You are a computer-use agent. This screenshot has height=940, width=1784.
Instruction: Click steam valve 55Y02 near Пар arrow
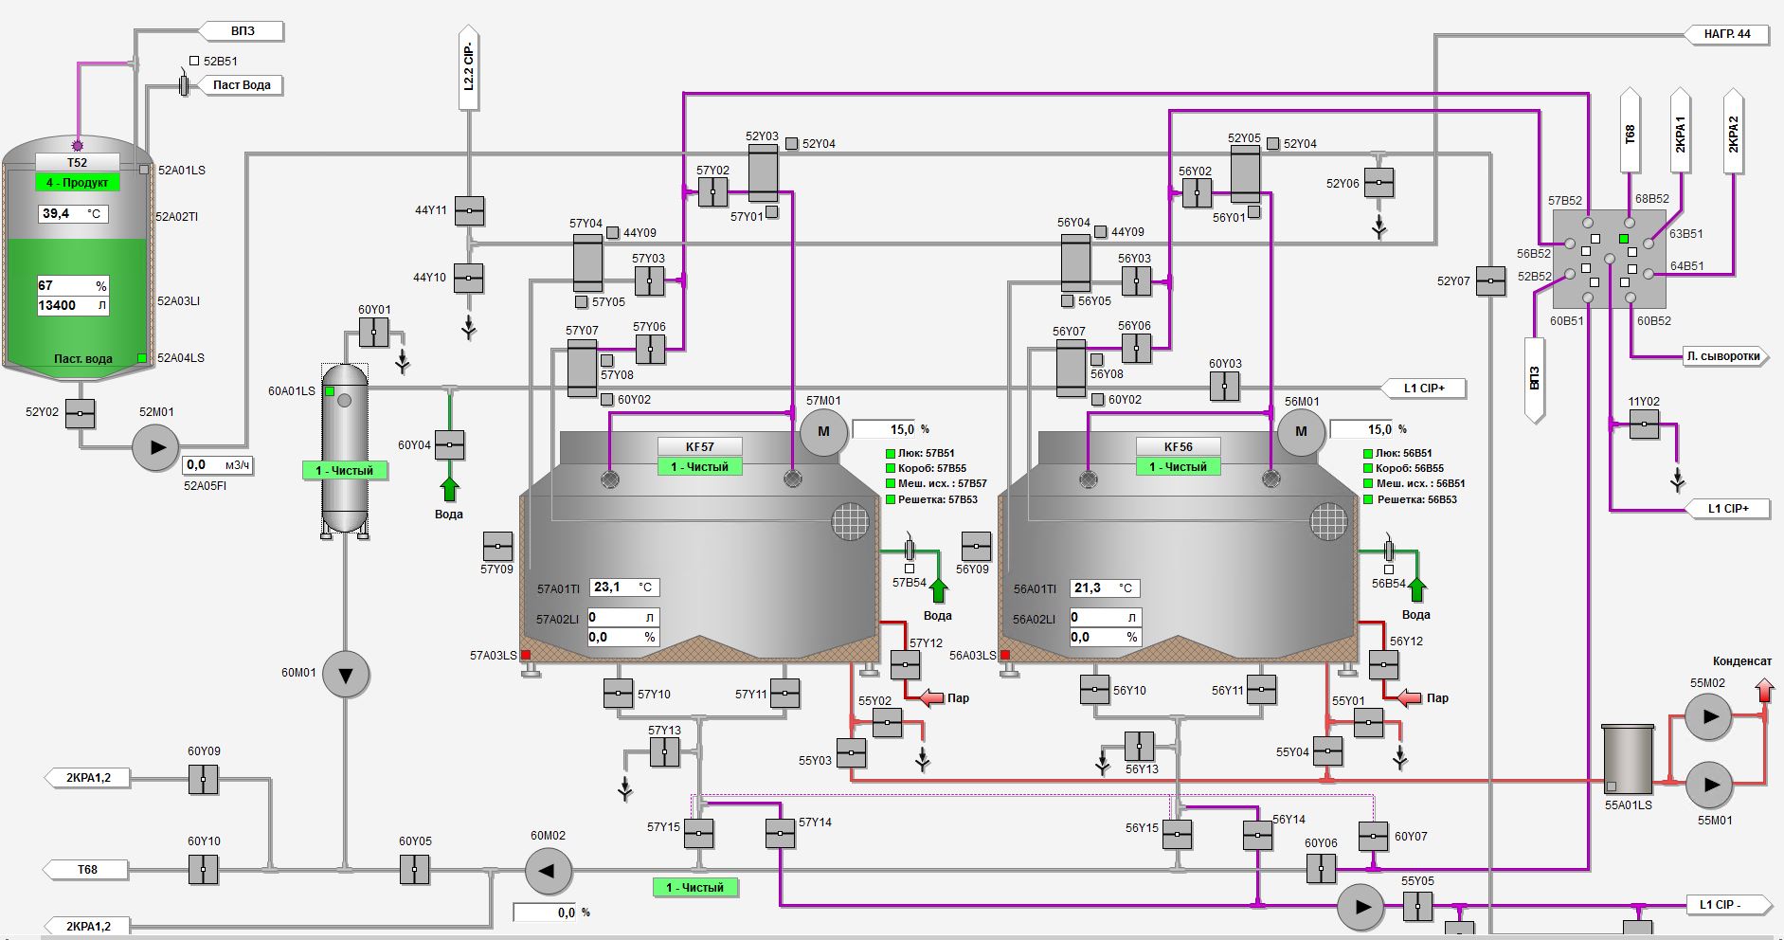(x=888, y=724)
